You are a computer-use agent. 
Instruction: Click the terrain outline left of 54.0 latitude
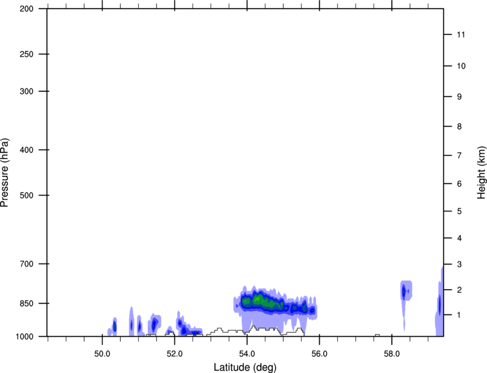[226, 331]
